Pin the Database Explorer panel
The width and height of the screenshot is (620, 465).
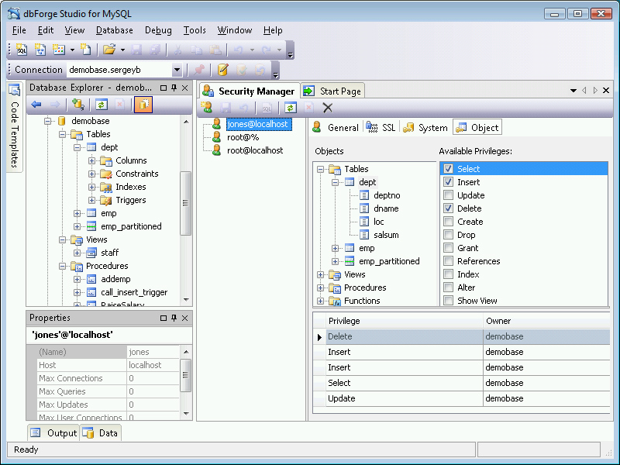[x=174, y=88]
